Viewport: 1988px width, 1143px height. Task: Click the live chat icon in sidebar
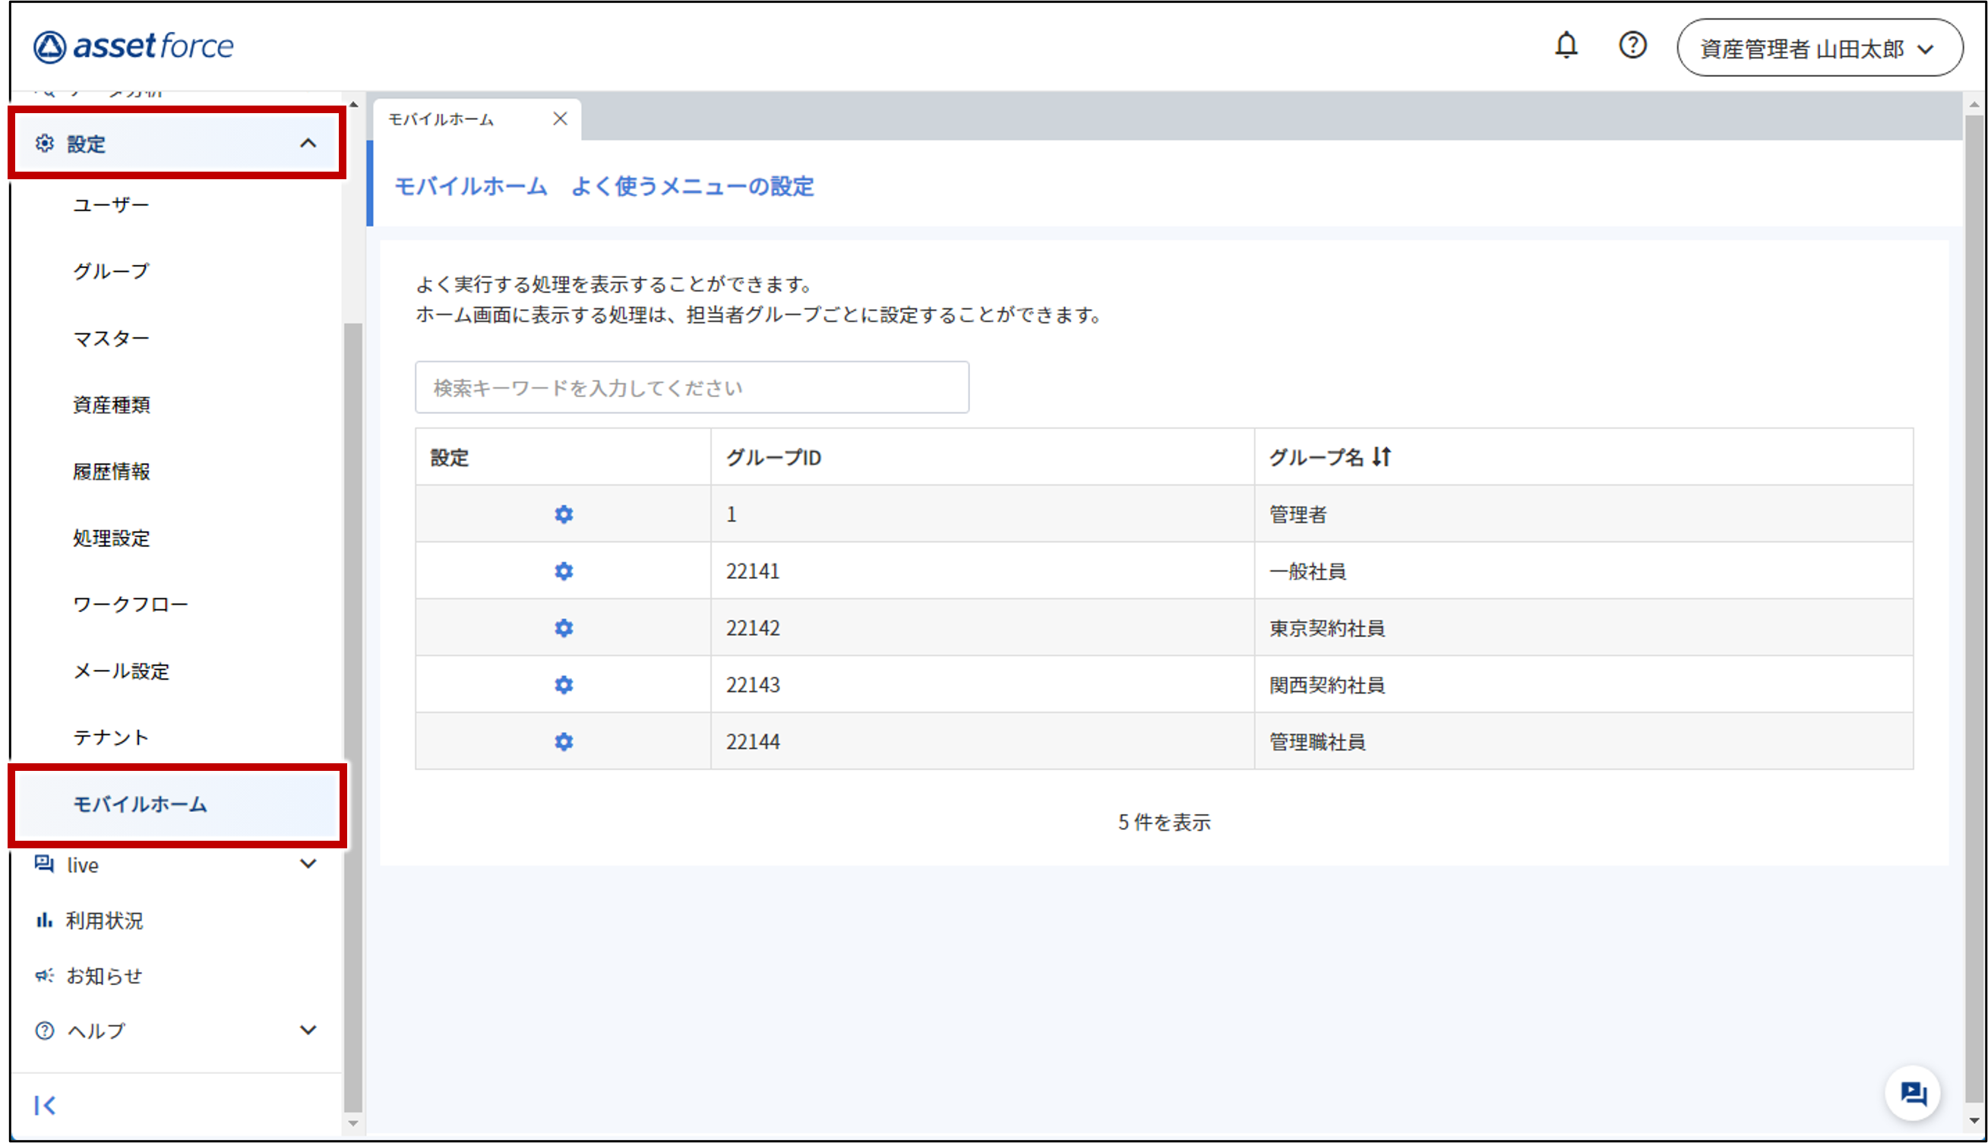pos(45,864)
